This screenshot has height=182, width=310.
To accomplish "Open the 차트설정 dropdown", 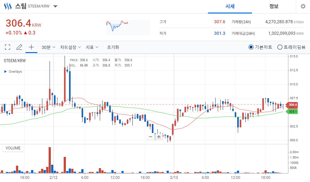I will [70, 47].
